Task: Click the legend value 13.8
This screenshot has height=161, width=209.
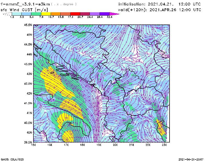Action: coord(61,17)
